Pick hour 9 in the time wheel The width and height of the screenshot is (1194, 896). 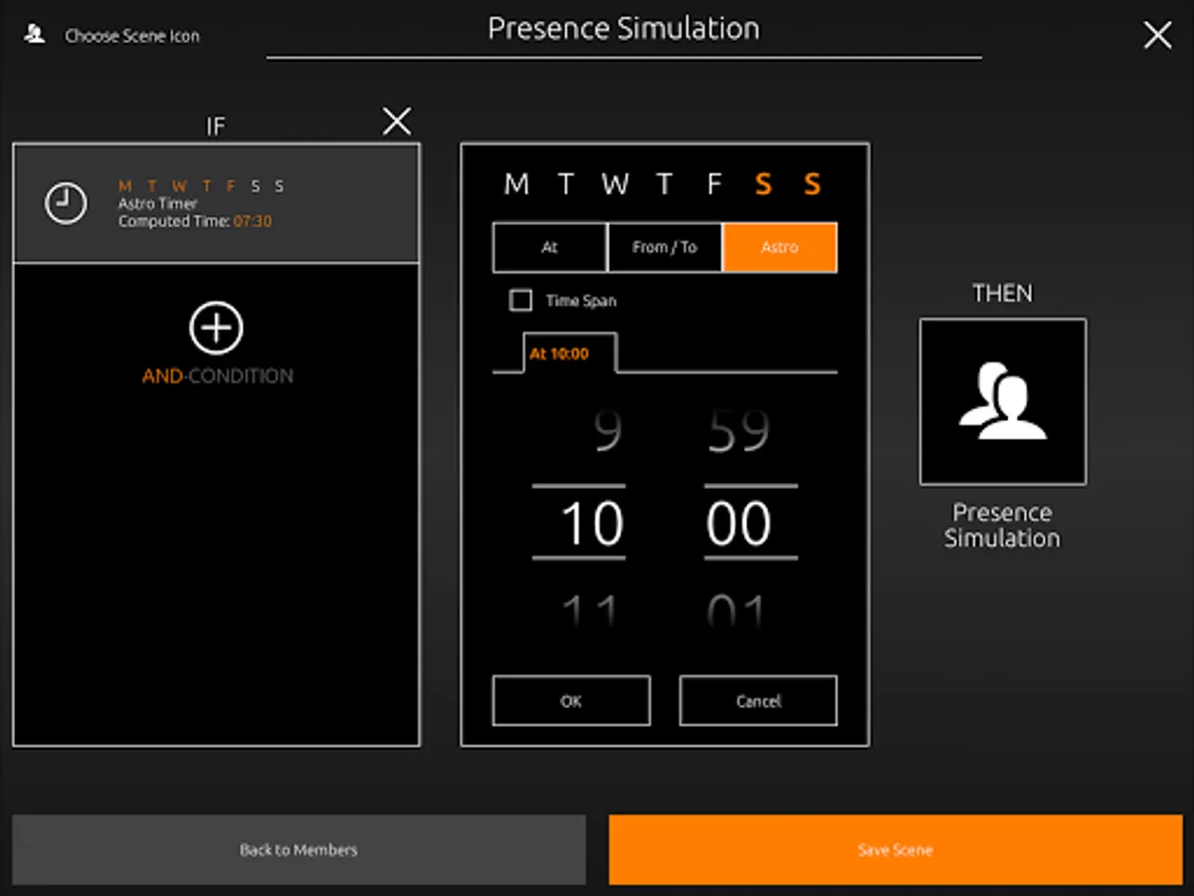click(x=607, y=432)
